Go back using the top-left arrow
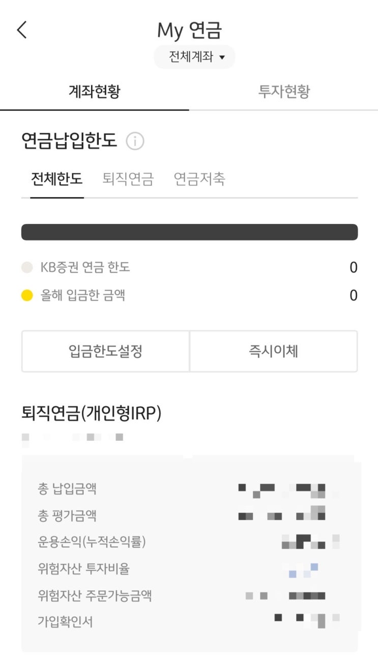The height and width of the screenshot is (657, 378). [x=21, y=30]
